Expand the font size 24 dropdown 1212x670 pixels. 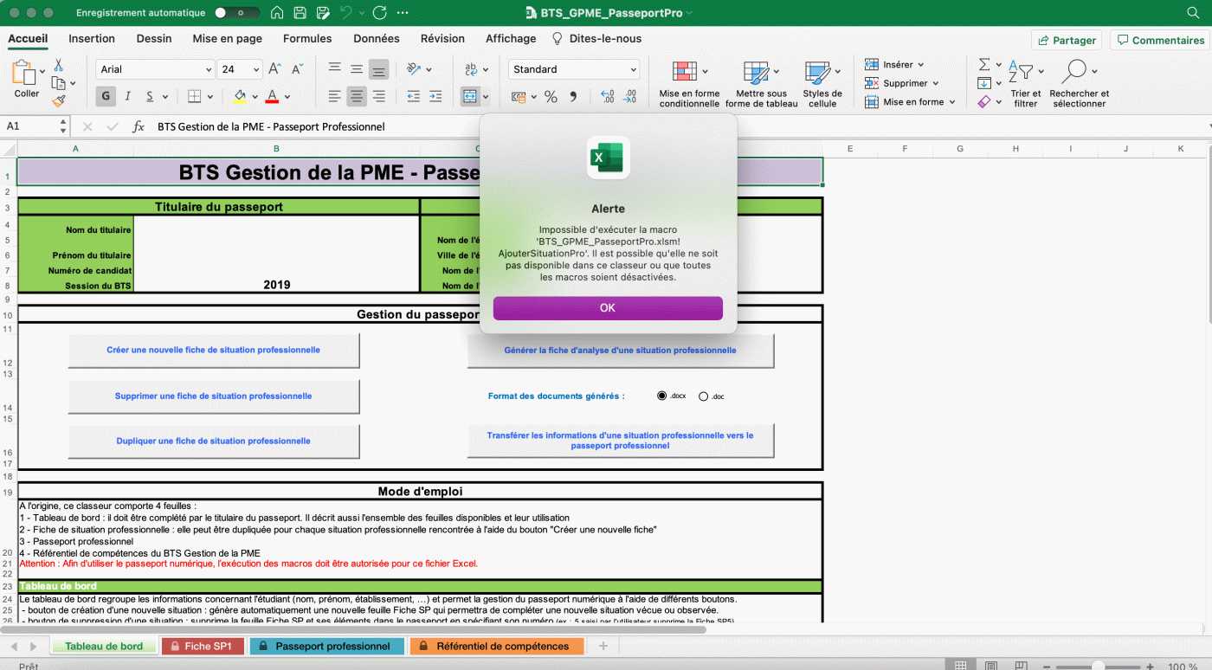[x=256, y=69]
